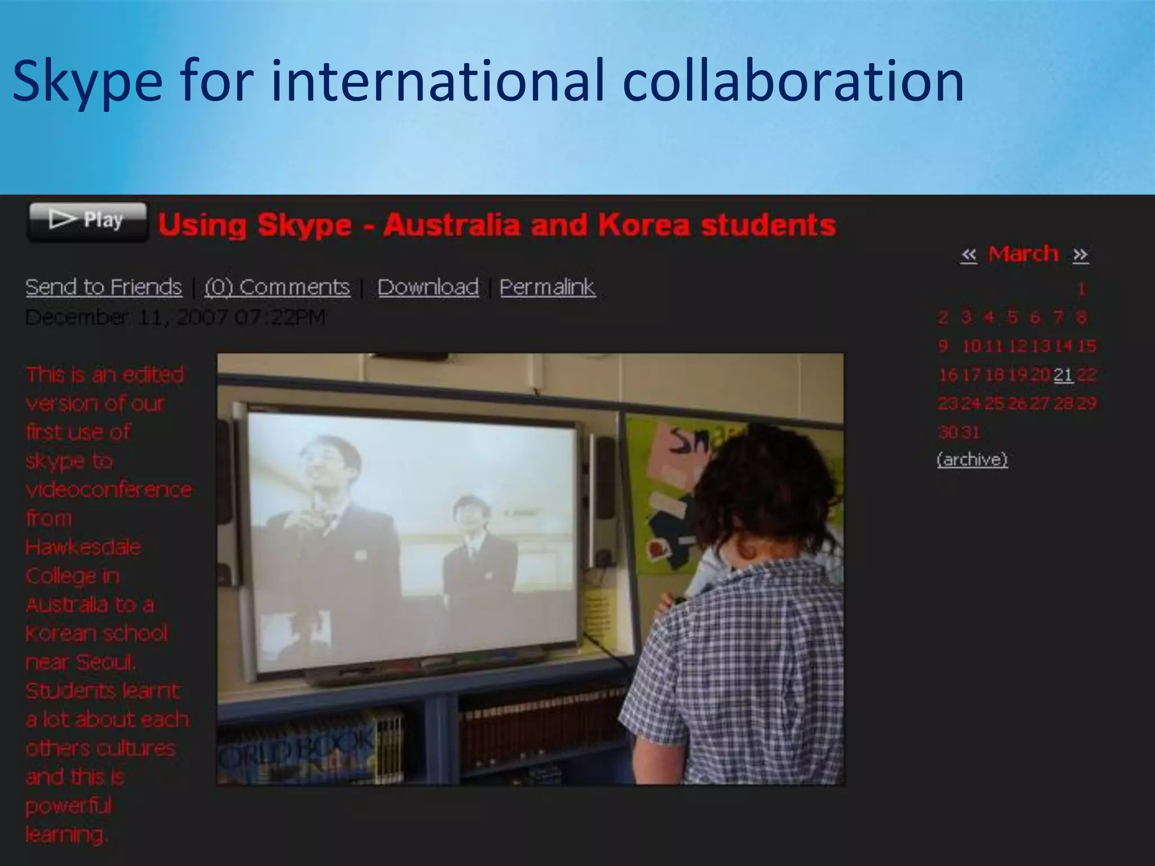Click the 'Using Skype - Australia and Korea students' title
The height and width of the screenshot is (866, 1155).
(497, 225)
